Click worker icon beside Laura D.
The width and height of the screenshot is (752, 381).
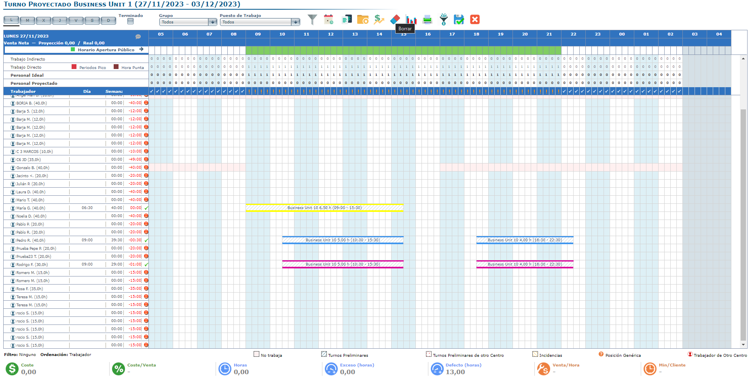coord(13,192)
